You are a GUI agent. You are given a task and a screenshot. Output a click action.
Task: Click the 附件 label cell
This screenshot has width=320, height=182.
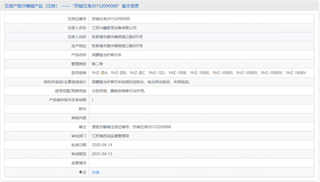(47, 109)
